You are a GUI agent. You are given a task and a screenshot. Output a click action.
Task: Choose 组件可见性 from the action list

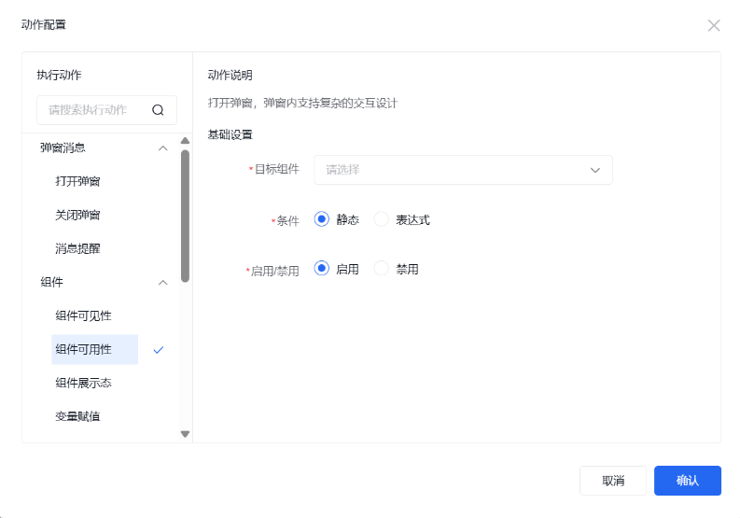83,315
